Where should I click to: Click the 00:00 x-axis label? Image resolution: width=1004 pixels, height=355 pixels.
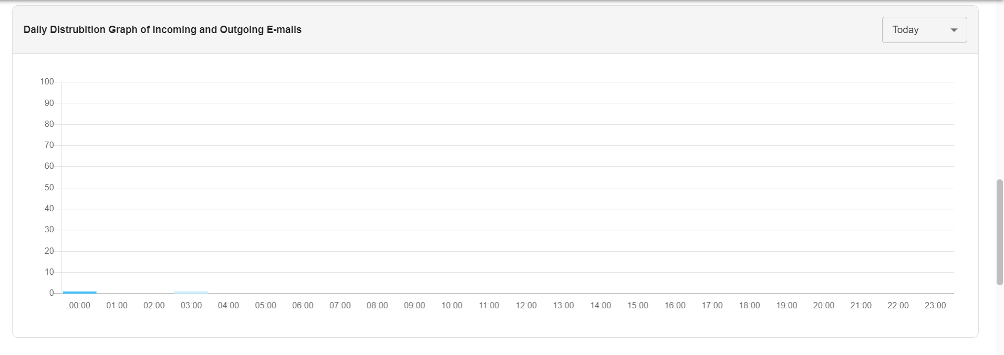(x=80, y=306)
